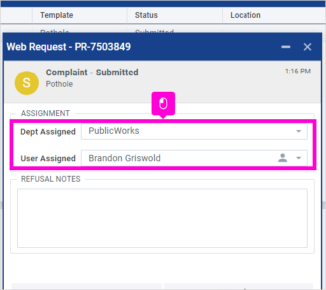This screenshot has width=326, height=290.
Task: Select the Brandon Griswold user field
Action: [x=194, y=158]
